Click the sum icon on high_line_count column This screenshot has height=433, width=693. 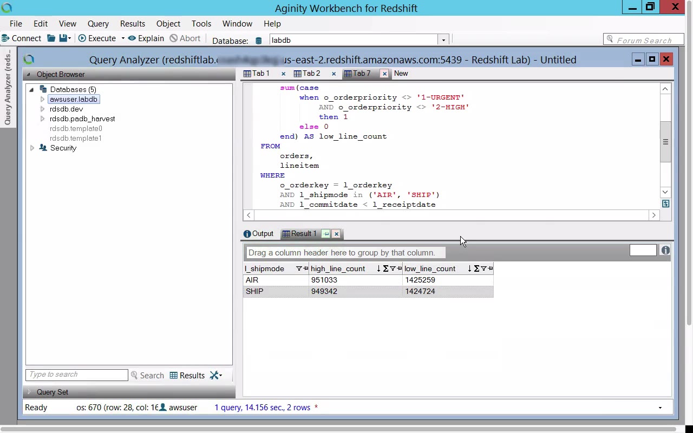coord(385,268)
